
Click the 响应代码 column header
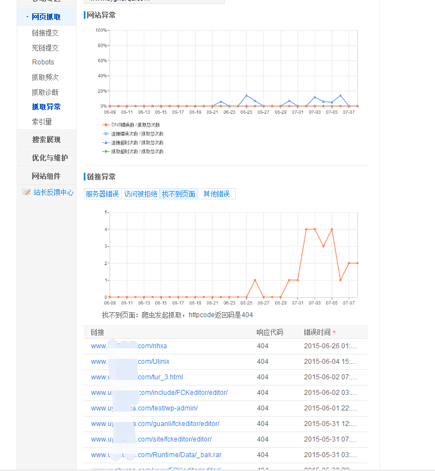click(270, 332)
